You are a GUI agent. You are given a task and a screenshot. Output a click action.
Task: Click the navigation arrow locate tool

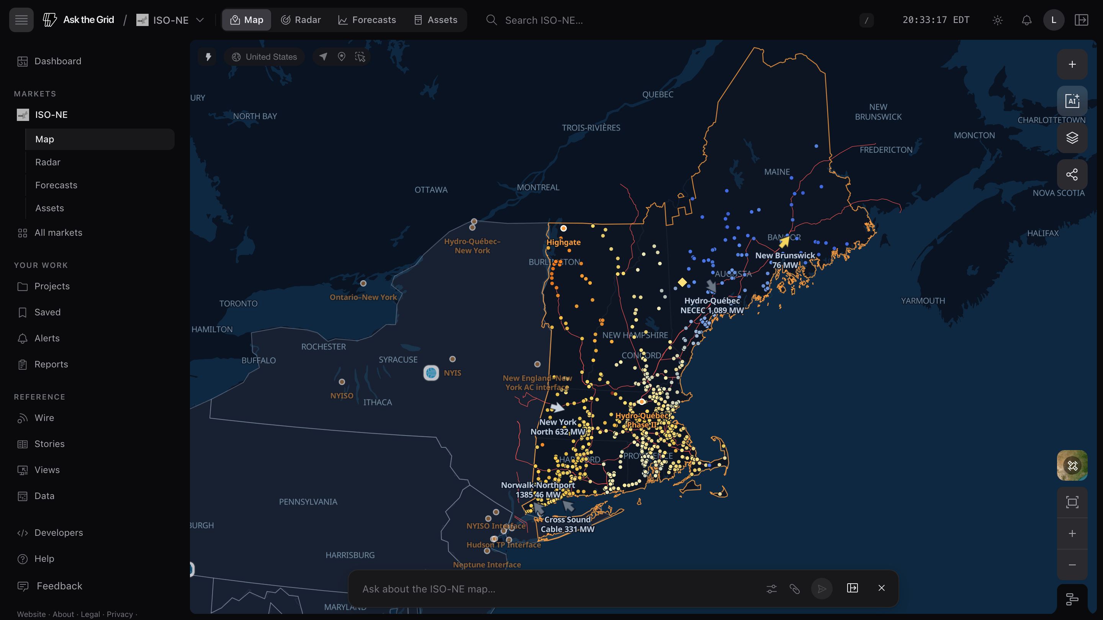click(x=323, y=57)
